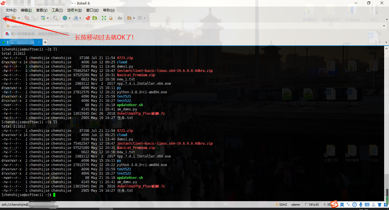Open the 文件(F) menu
The width and height of the screenshot is (389, 210).
[x=11, y=10]
